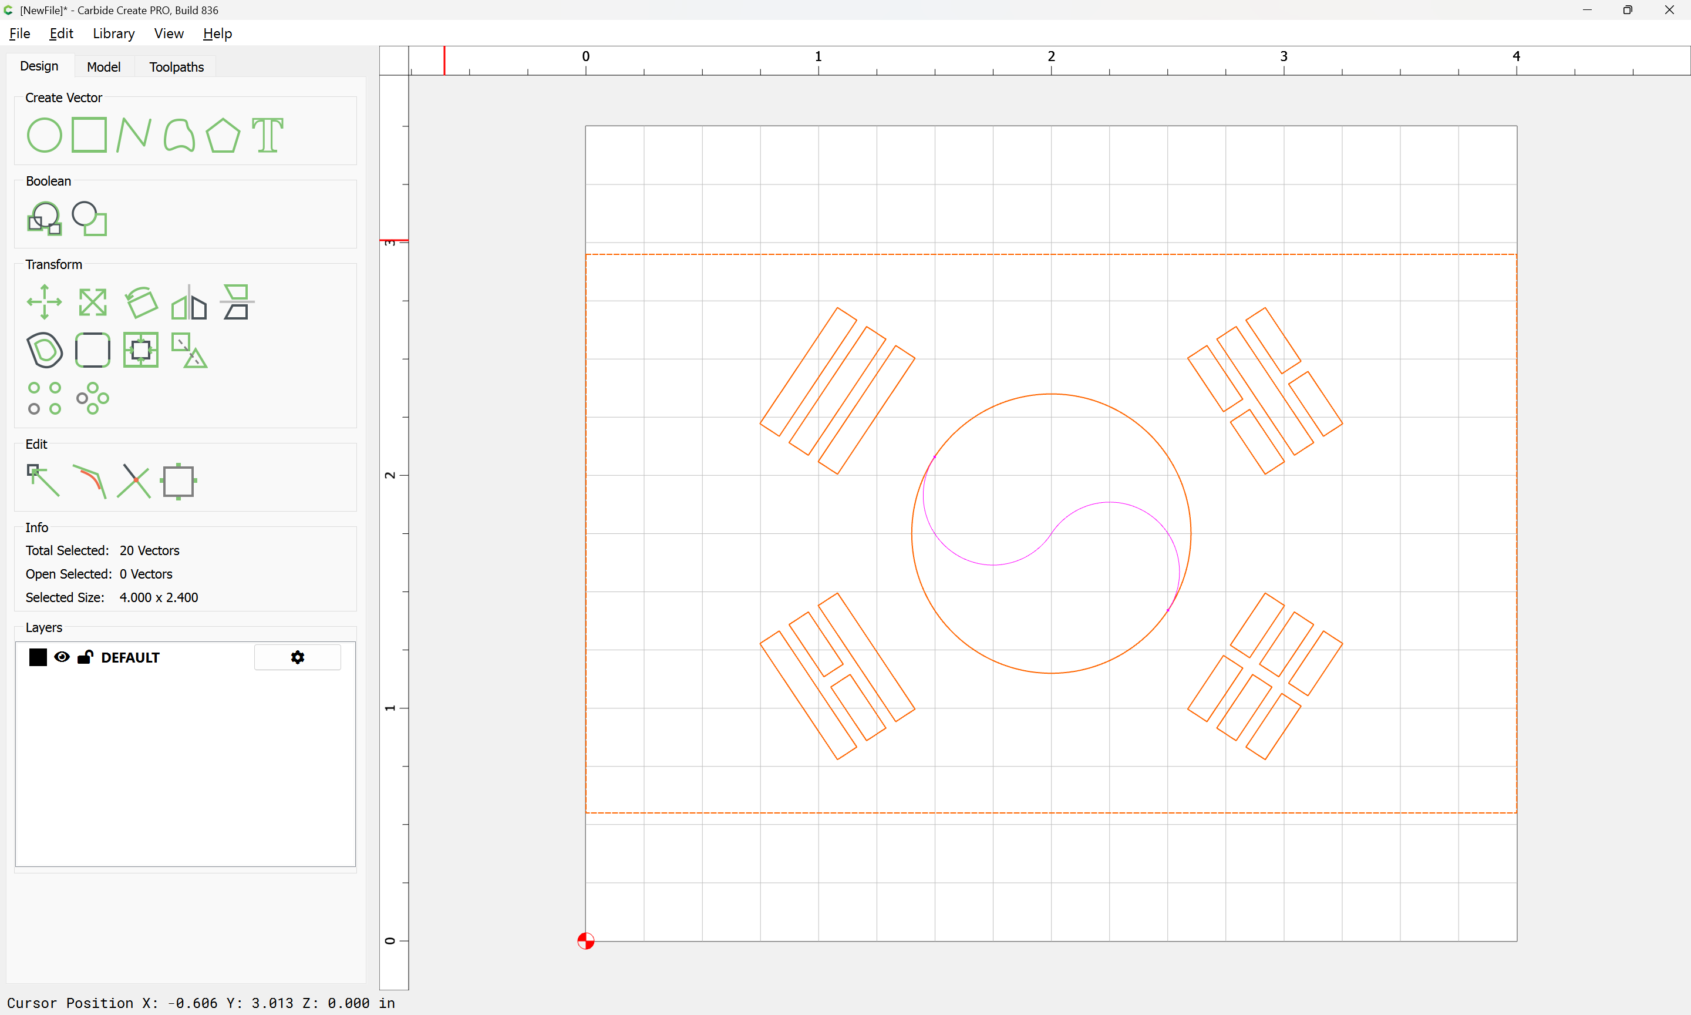The image size is (1691, 1015).
Task: Toggle visibility of DEFAULT layer
Action: click(x=62, y=657)
